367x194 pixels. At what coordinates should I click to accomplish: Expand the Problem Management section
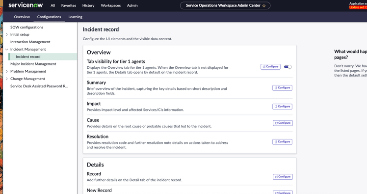click(7, 71)
